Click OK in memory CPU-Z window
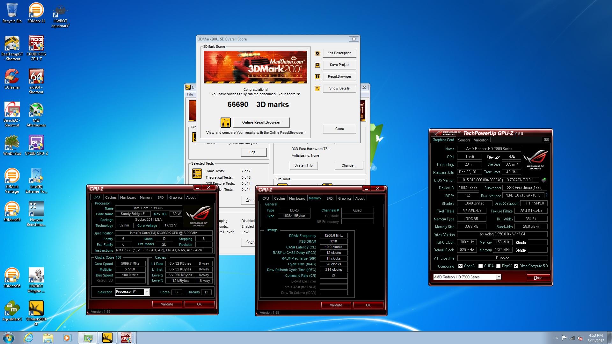The image size is (612, 344). (x=368, y=305)
